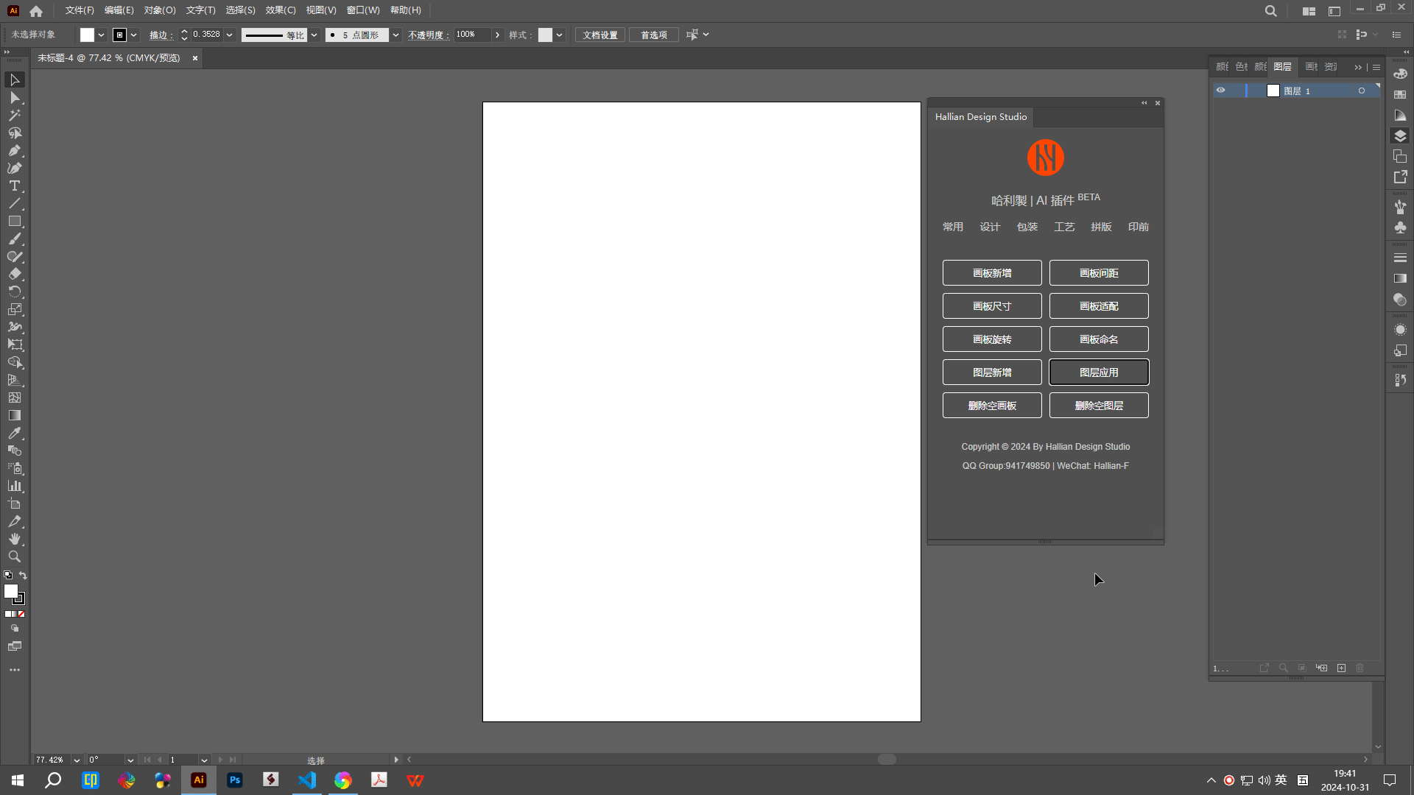Click 文档设置 button

point(600,35)
